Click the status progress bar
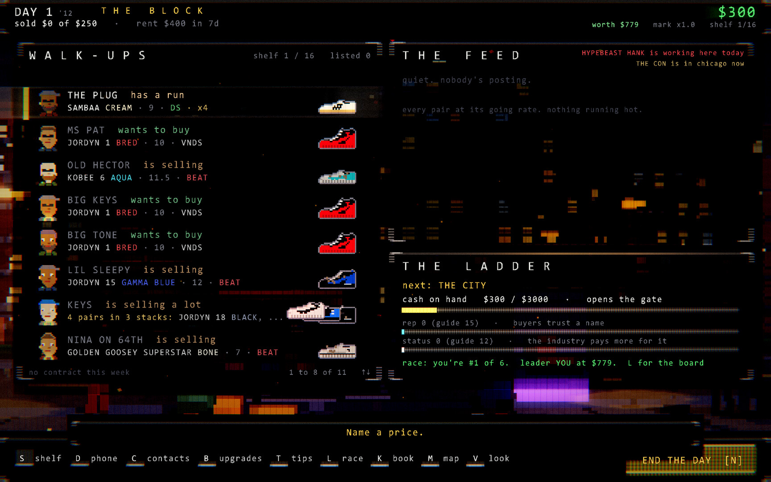The height and width of the screenshot is (482, 771). pyautogui.click(x=570, y=350)
